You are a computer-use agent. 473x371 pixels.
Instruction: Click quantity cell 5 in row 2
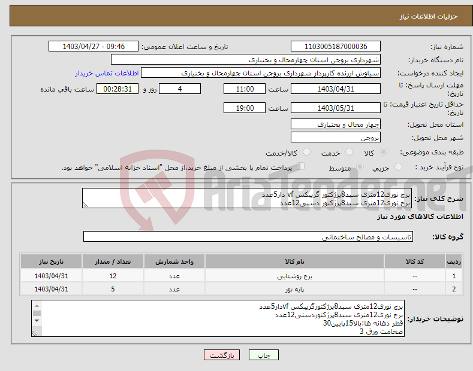[113, 289]
